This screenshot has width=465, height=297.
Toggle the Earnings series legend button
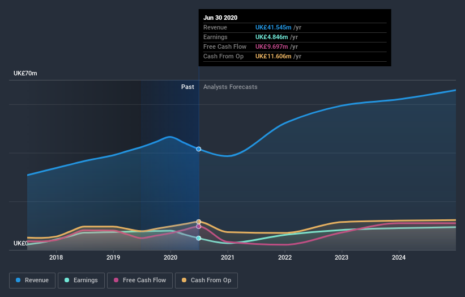(81, 281)
